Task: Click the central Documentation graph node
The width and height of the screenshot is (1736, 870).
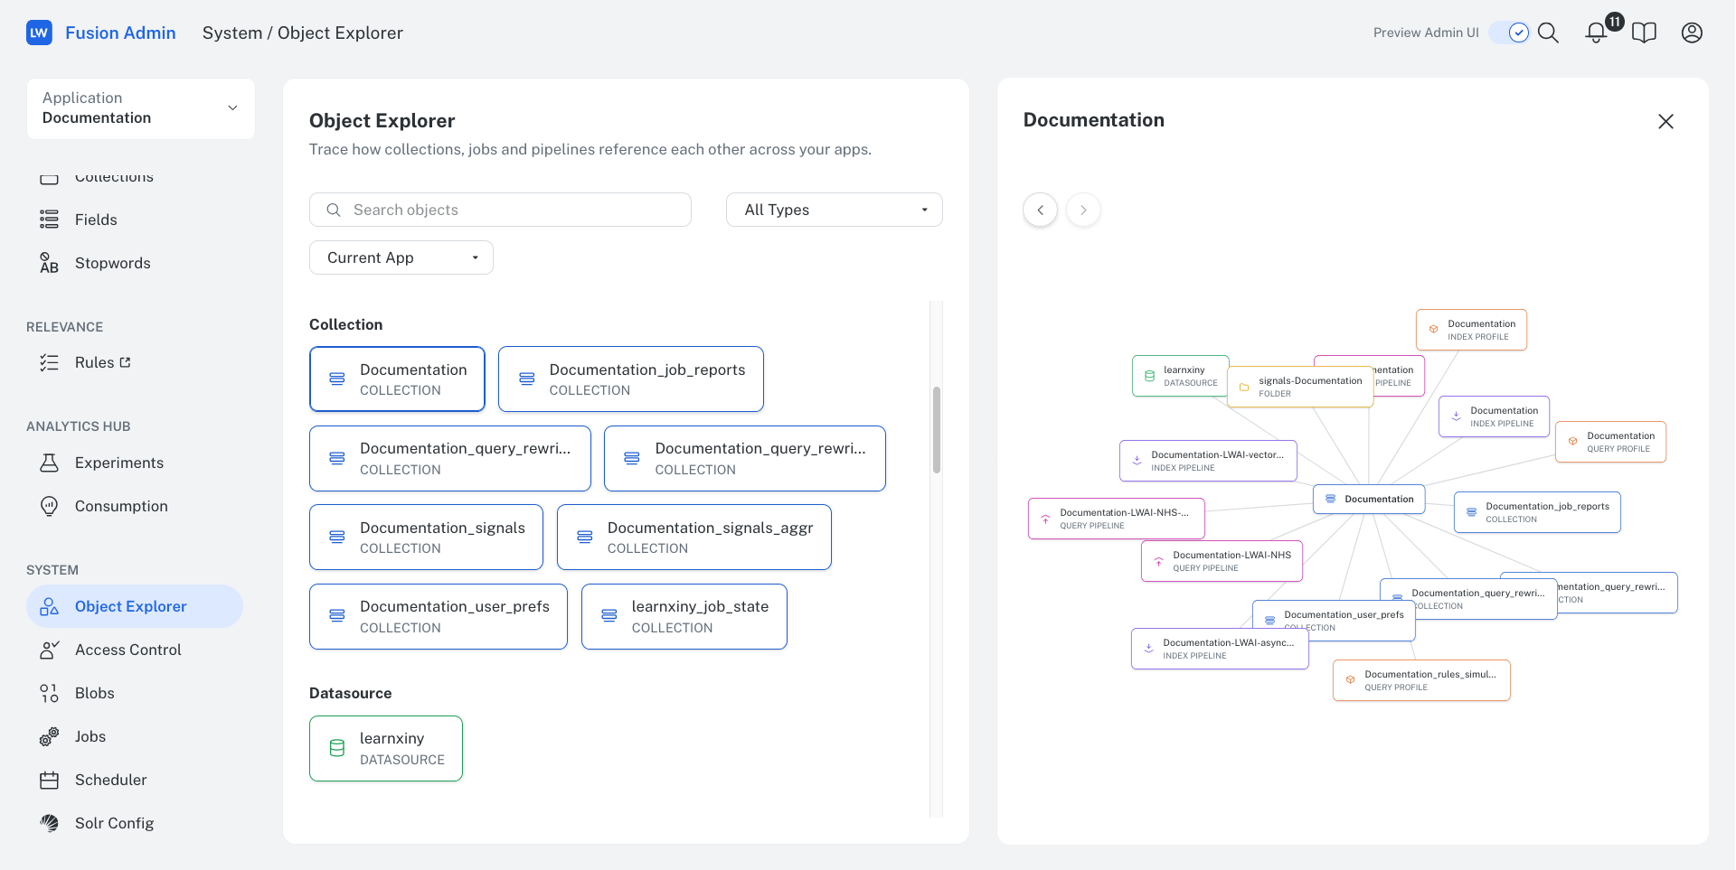Action: [1369, 499]
